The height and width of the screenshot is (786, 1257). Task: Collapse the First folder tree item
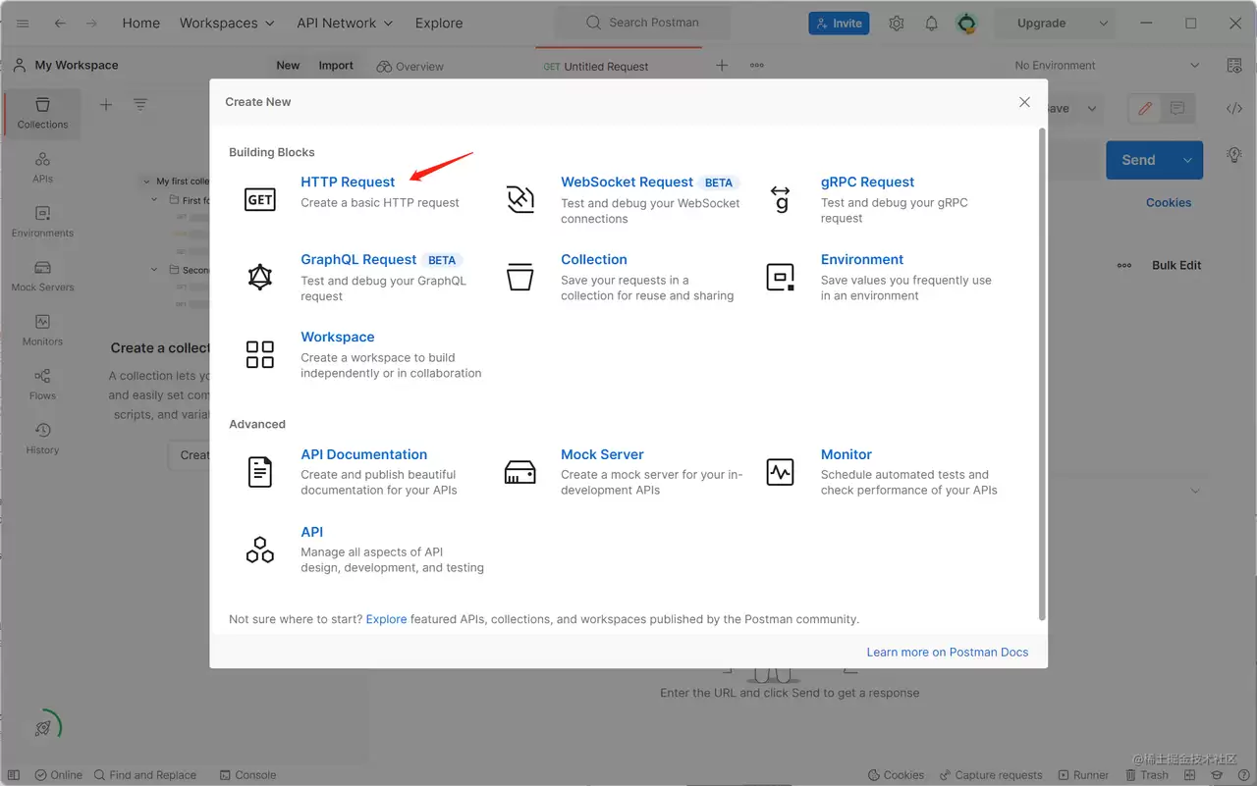click(155, 200)
